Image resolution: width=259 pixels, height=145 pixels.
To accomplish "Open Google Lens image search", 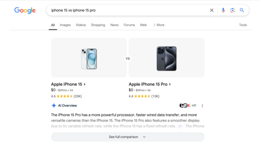I will pos(233,10).
